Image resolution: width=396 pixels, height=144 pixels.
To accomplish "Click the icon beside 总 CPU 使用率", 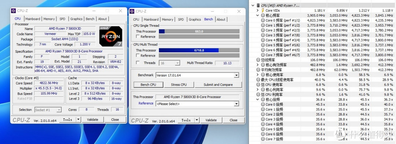I will [258, 84].
